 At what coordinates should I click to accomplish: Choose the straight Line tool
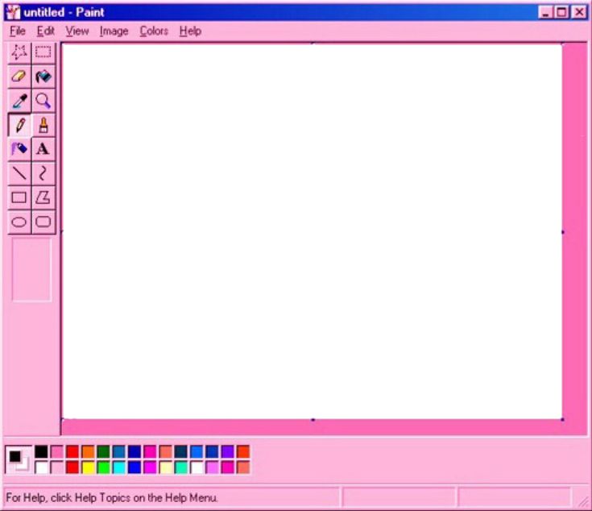tap(19, 173)
